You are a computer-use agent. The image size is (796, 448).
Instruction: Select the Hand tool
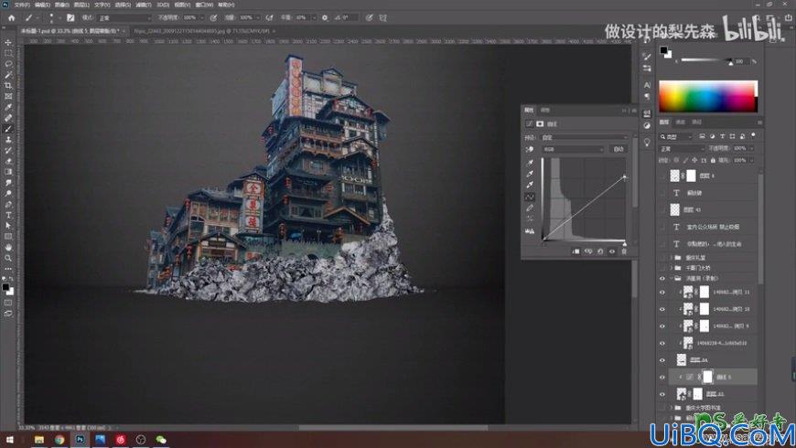pos(8,247)
